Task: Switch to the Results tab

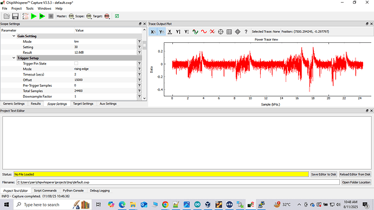Action: 36,104
